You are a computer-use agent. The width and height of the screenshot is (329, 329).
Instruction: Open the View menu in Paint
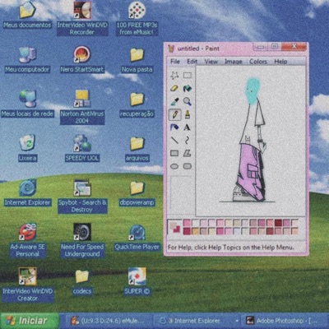[211, 61]
